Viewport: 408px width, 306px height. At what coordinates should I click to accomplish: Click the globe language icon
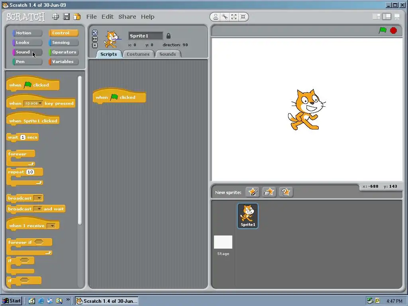(55, 17)
